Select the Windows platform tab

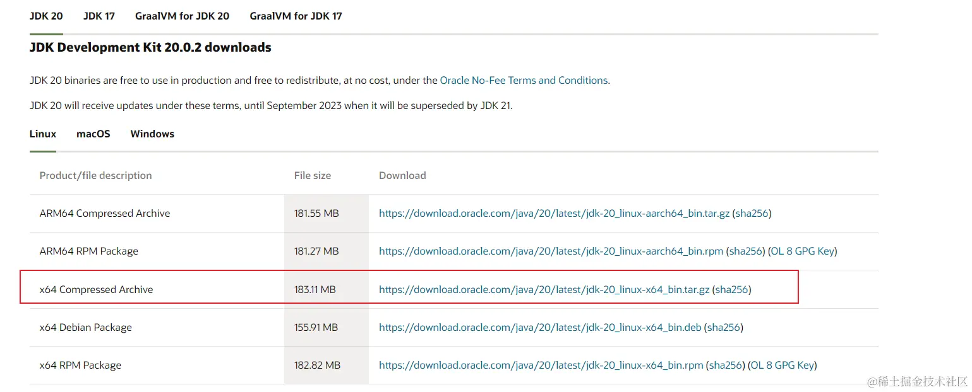[x=152, y=134]
